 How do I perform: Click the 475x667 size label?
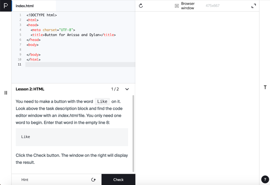pyautogui.click(x=213, y=6)
